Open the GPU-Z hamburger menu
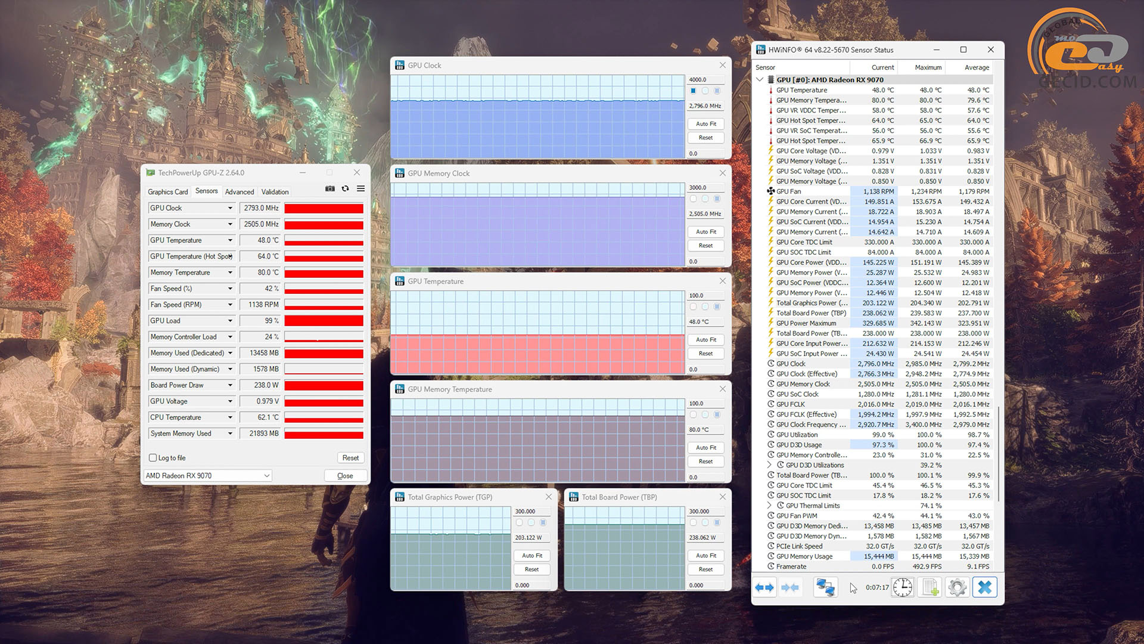Viewport: 1144px width, 644px height. (x=360, y=188)
